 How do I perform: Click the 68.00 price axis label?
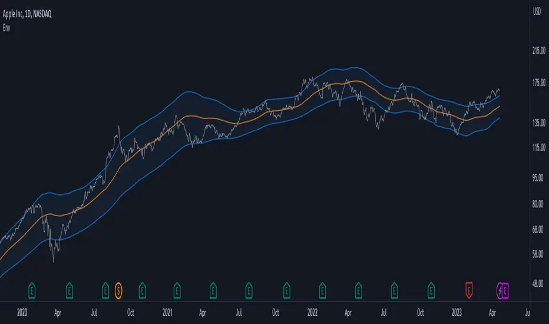pos(538,230)
